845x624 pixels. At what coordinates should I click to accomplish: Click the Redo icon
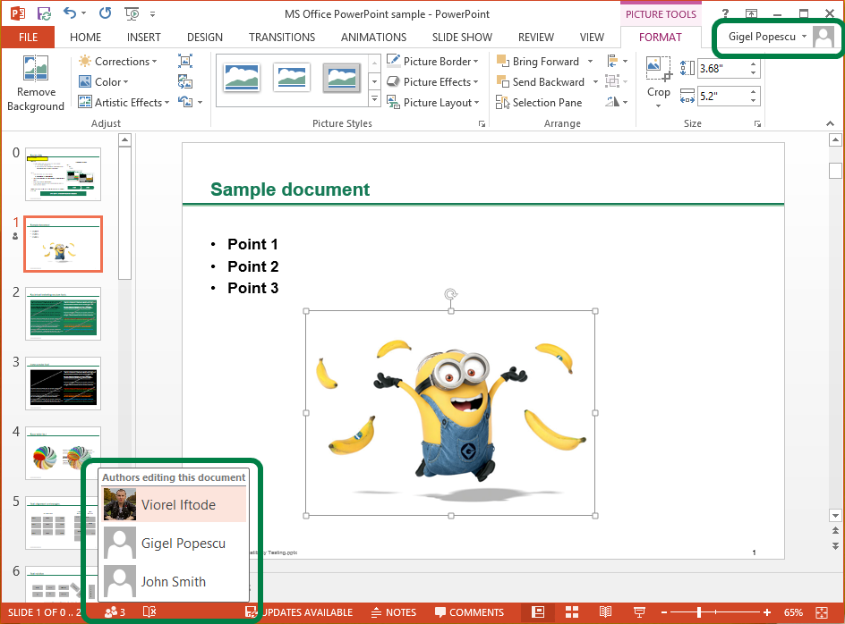click(x=105, y=13)
